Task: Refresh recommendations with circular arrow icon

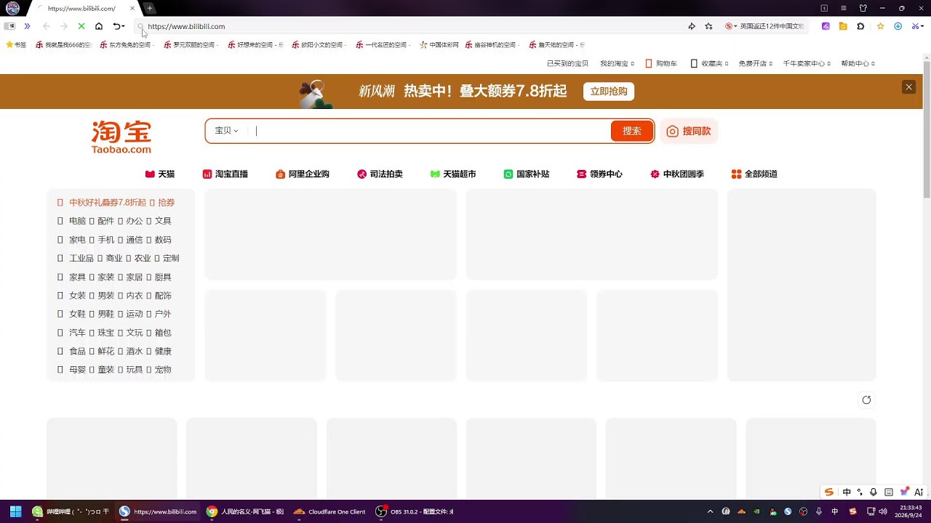Action: (x=866, y=400)
